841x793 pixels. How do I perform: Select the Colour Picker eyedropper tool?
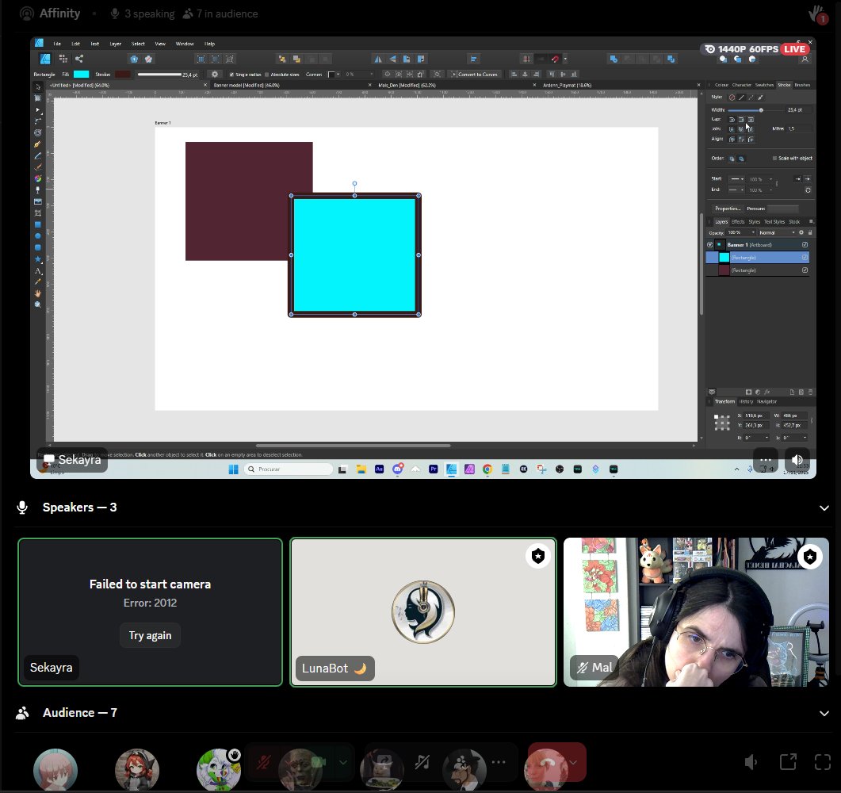[37, 282]
